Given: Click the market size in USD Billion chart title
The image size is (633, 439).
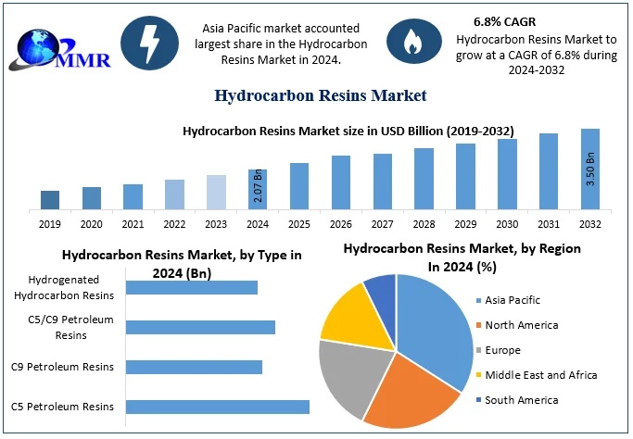Looking at the screenshot, I should [x=348, y=132].
